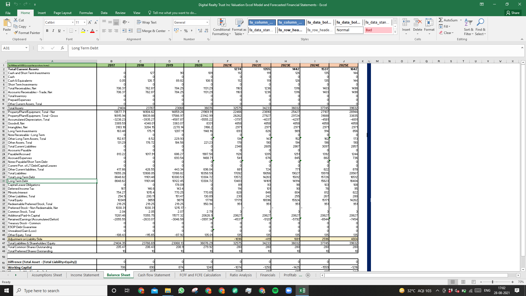Click the Windows taskbar search box
This screenshot has width=526, height=296.
(60, 291)
